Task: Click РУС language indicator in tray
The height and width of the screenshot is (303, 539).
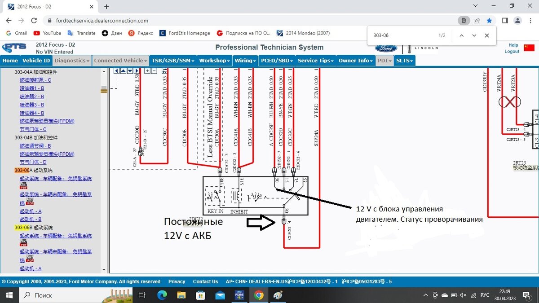Action: coord(485,295)
